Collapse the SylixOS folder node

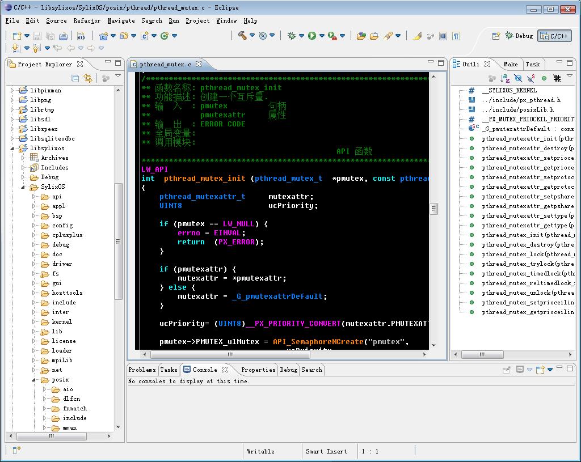(23, 187)
